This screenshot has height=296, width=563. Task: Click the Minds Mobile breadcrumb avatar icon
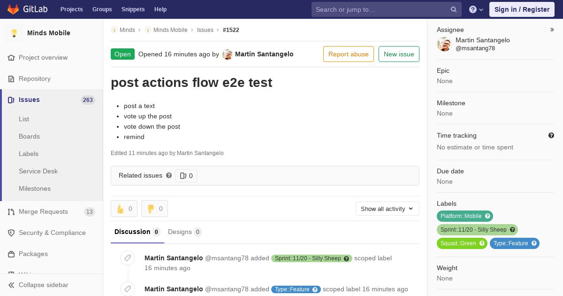pos(148,30)
